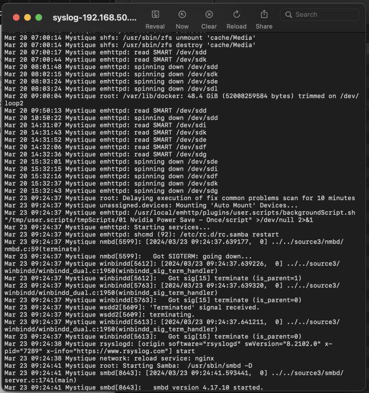Click the fix common problems scan line
The image size is (369, 393).
(x=180, y=198)
